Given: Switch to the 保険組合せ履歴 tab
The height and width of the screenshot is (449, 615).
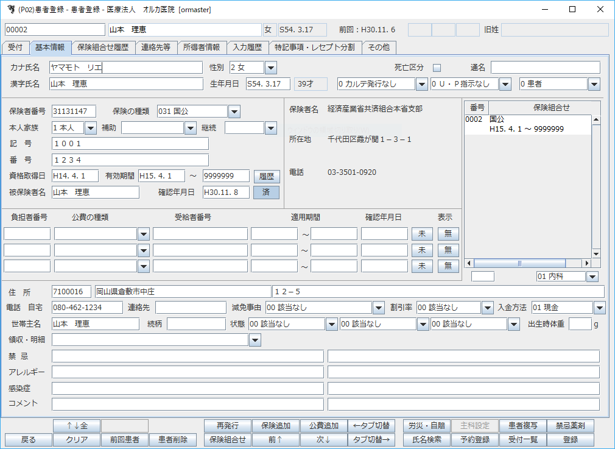Looking at the screenshot, I should 103,48.
